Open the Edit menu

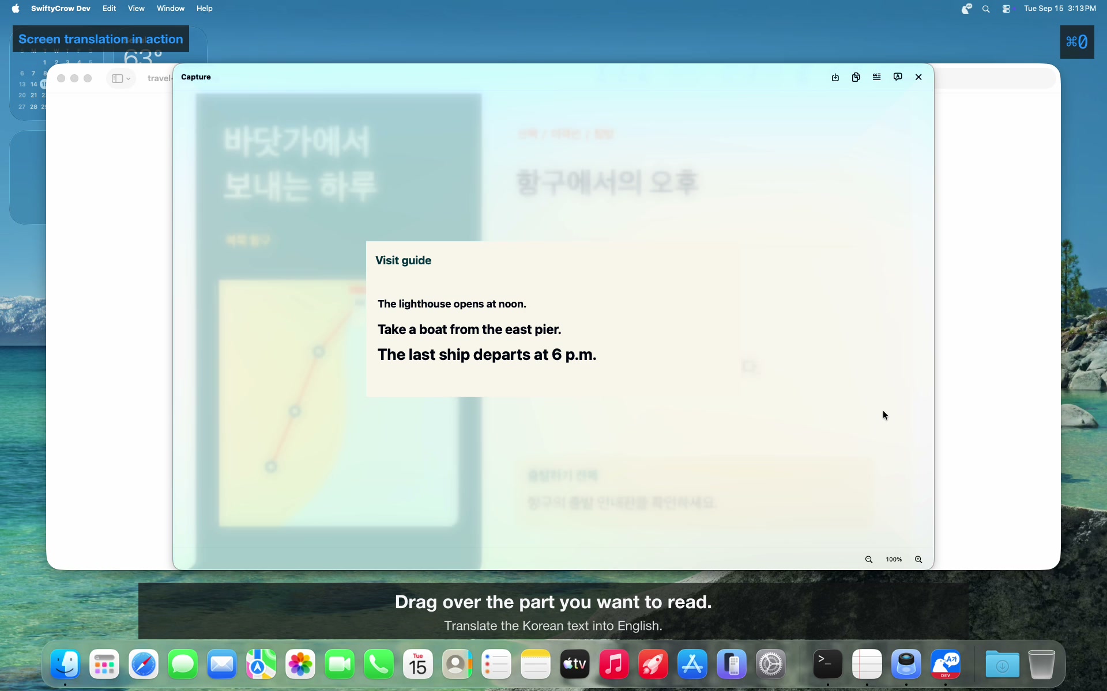click(x=109, y=9)
